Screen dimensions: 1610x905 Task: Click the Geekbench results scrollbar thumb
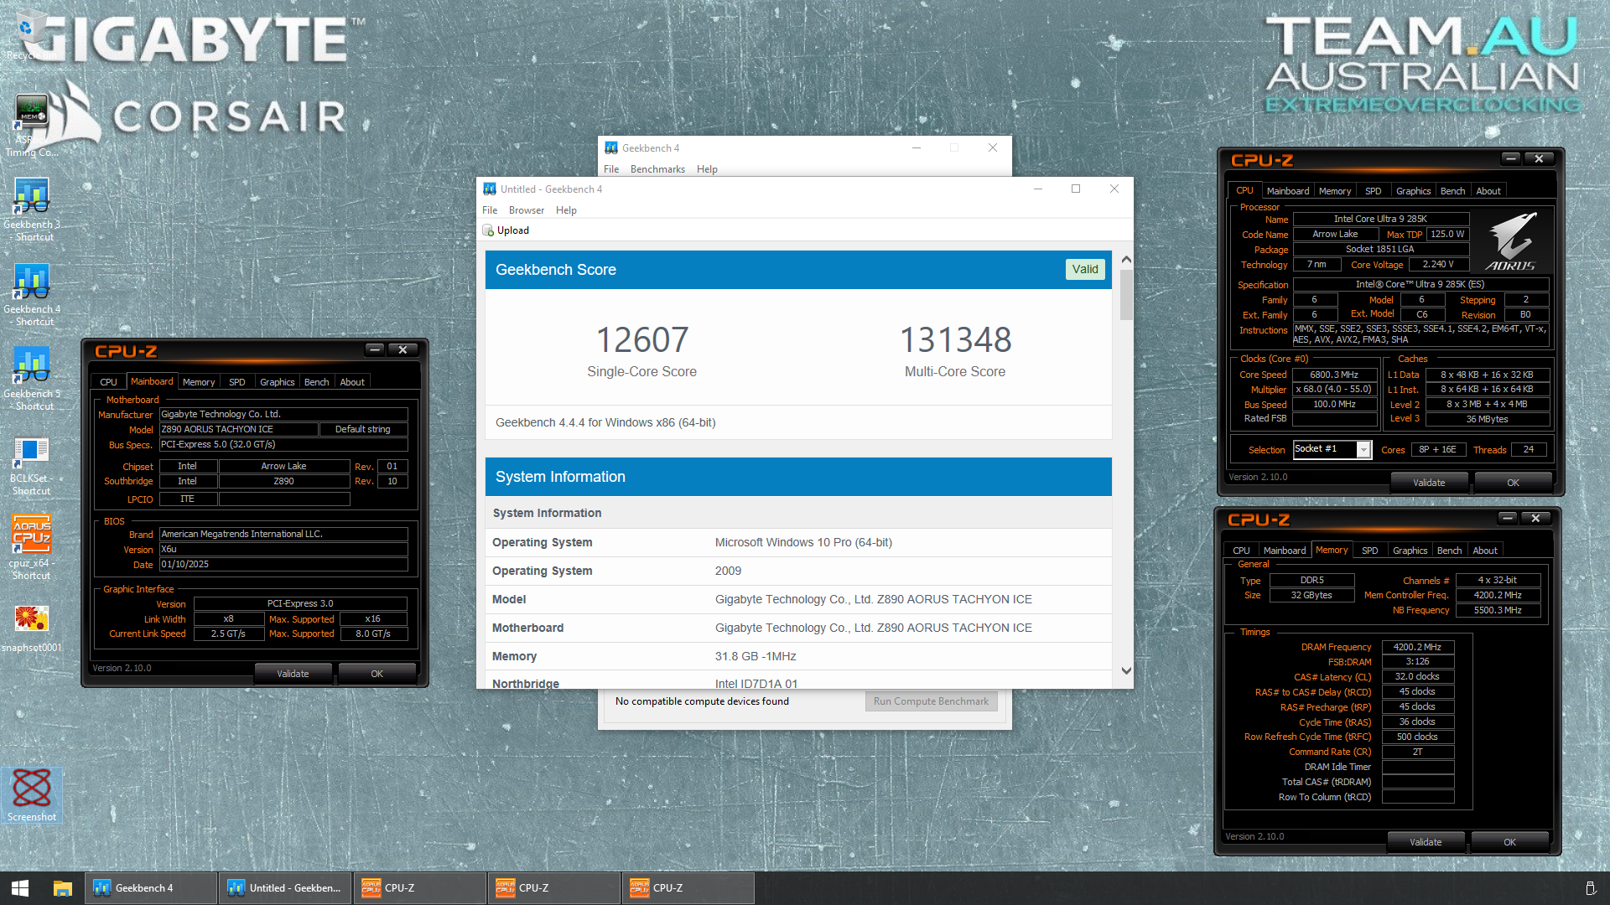coord(1126,294)
